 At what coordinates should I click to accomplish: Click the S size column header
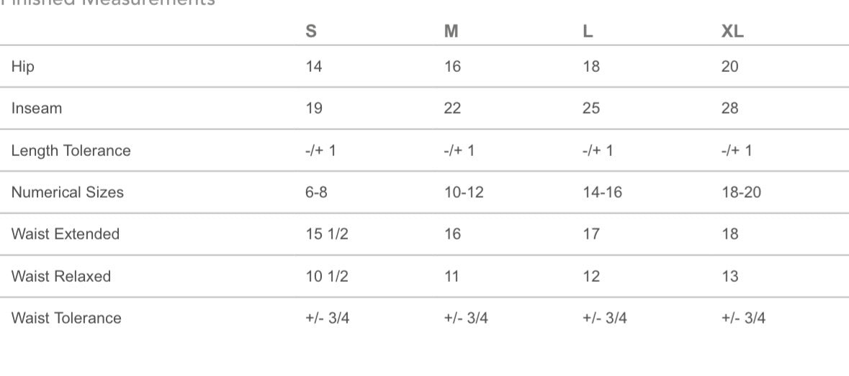point(311,32)
